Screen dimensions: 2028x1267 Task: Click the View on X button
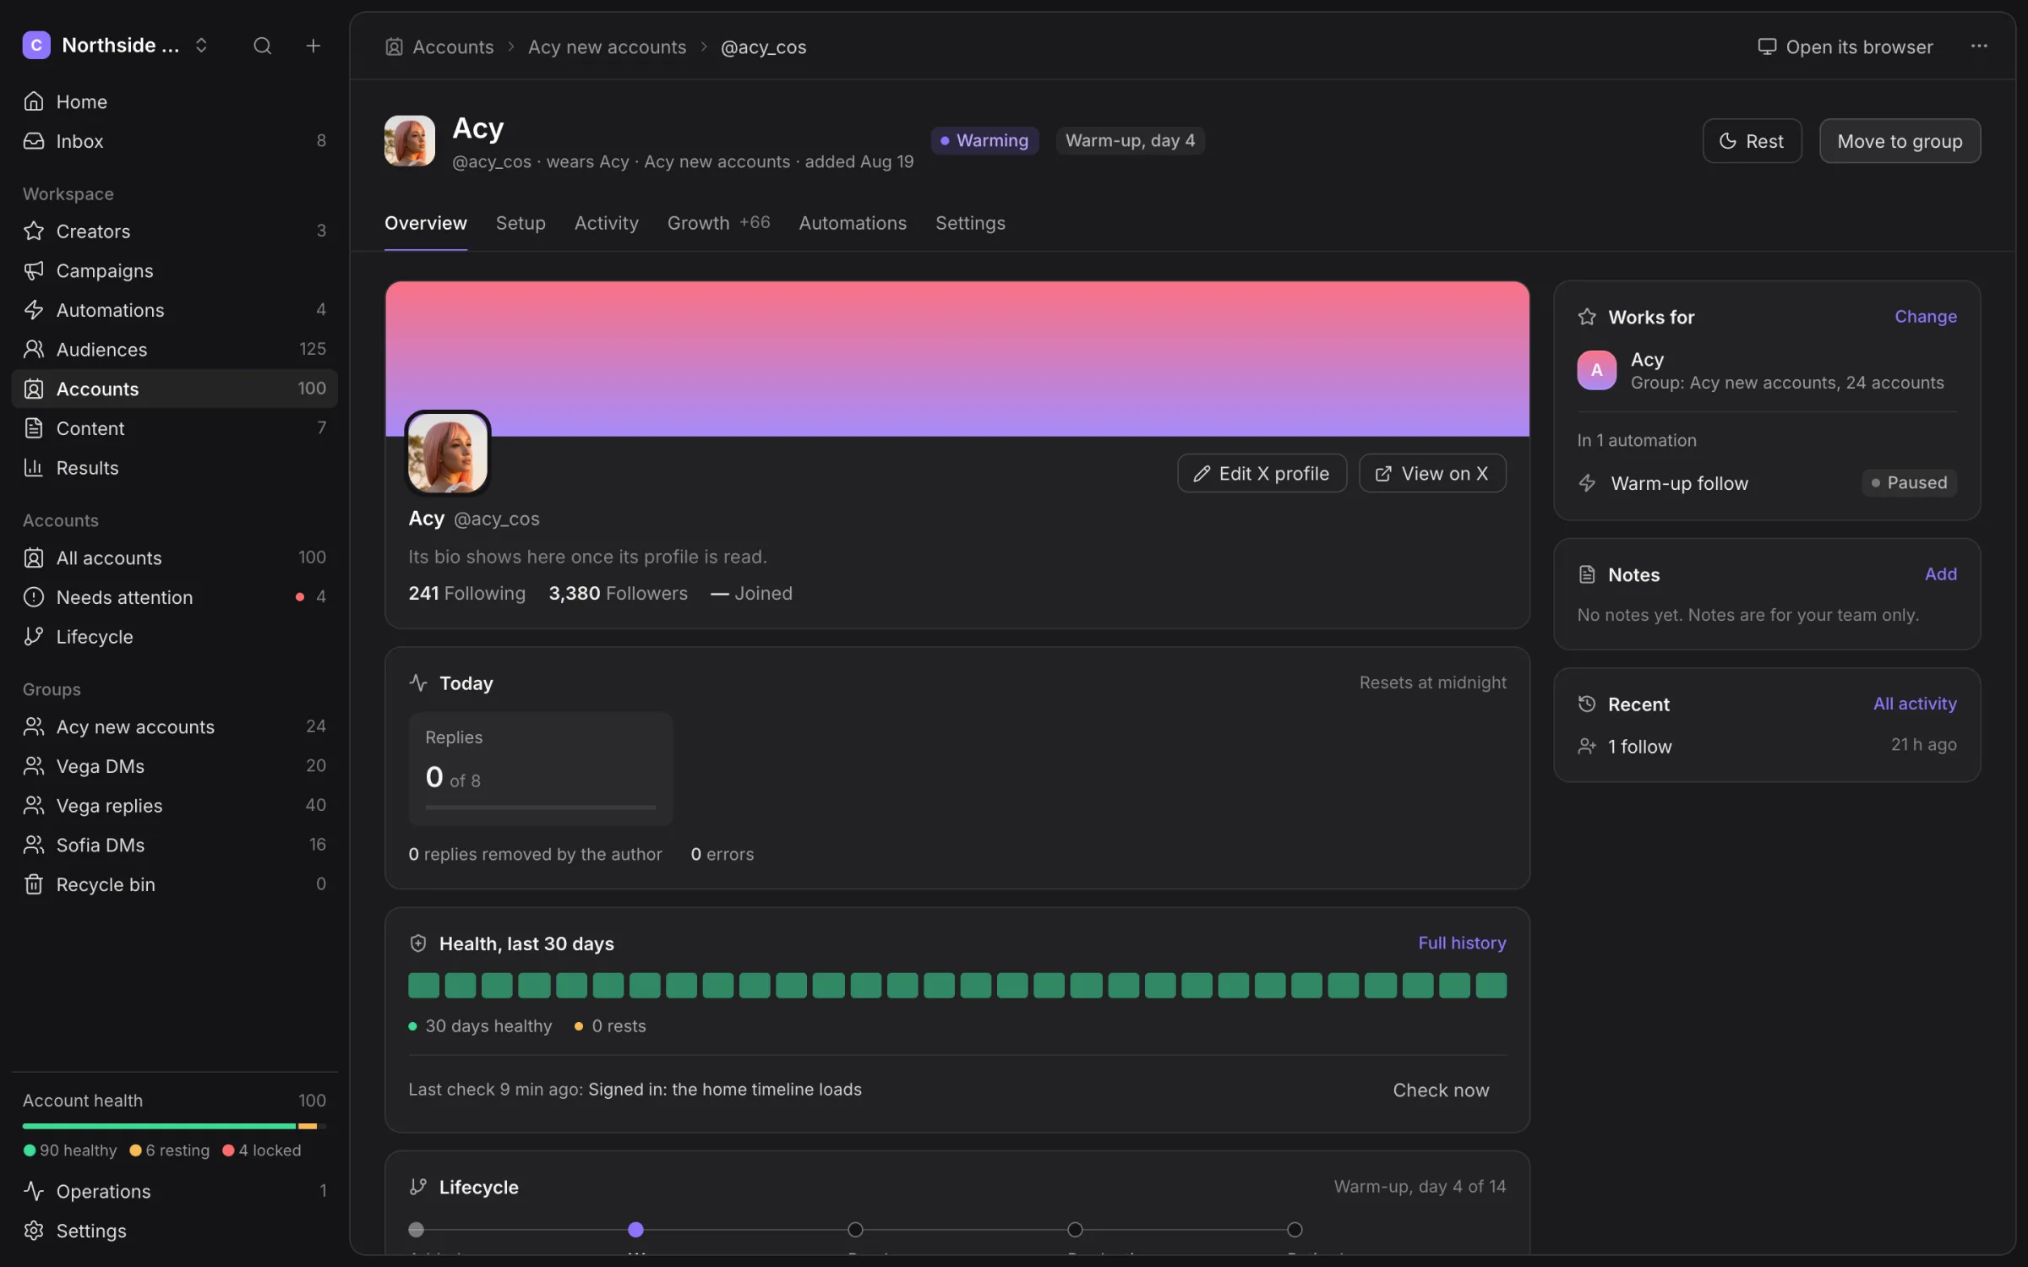(1431, 473)
